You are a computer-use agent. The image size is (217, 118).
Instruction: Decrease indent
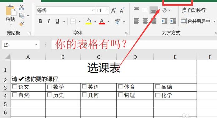point(165,21)
